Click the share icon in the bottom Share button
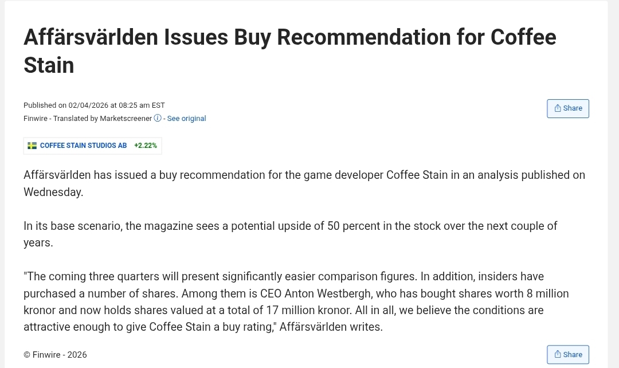The width and height of the screenshot is (619, 368). [x=558, y=355]
